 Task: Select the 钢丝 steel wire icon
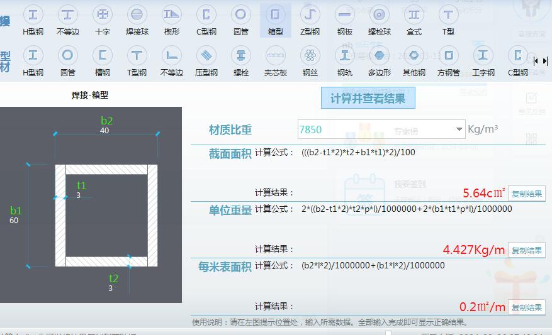click(310, 61)
